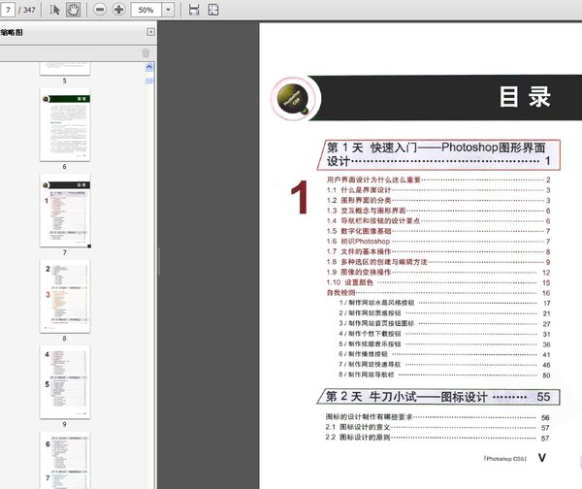Image resolution: width=582 pixels, height=489 pixels.
Task: Choose the Select (arrow) tool
Action: tap(55, 10)
